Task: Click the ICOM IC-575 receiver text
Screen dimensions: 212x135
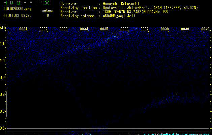Action: point(135,12)
